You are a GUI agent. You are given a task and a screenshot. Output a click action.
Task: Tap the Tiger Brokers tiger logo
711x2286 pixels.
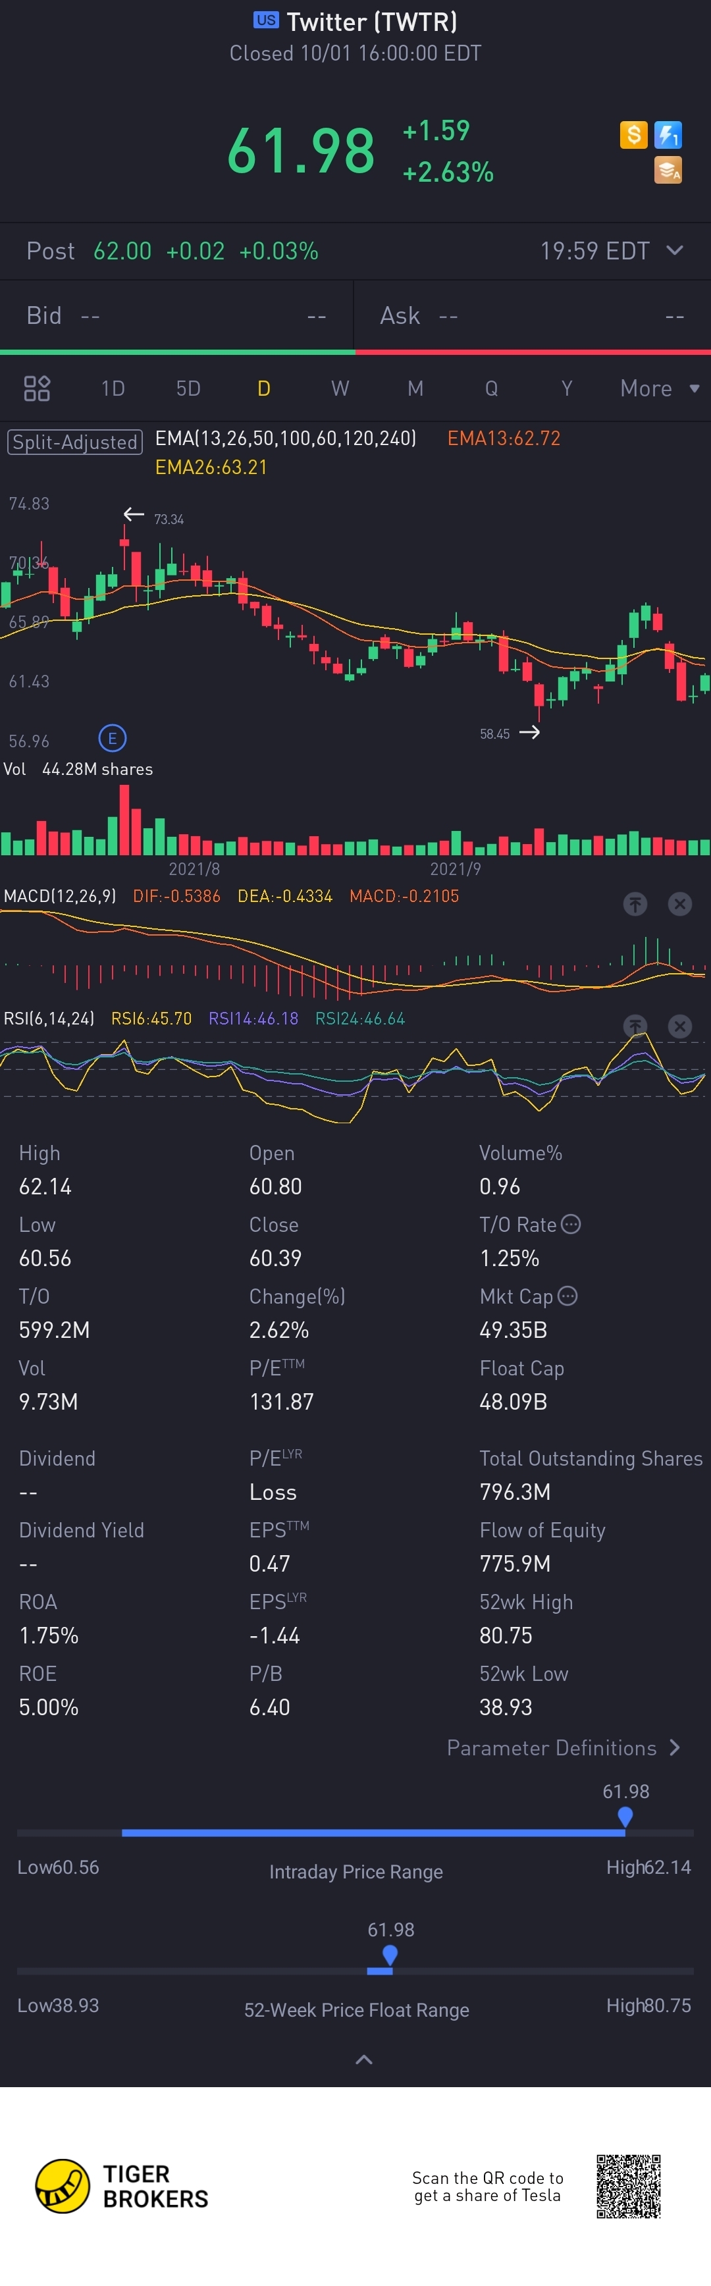(62, 2186)
